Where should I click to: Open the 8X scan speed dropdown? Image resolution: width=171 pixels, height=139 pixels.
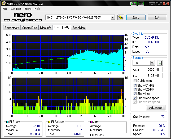pos(152,63)
